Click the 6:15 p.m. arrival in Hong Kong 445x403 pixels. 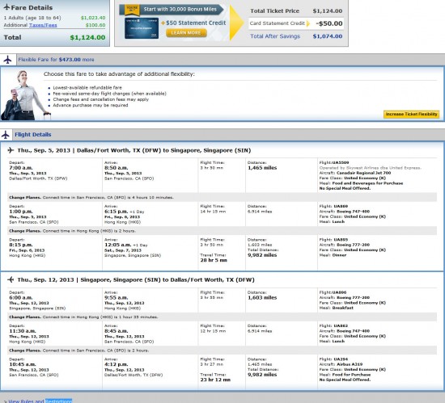click(116, 212)
